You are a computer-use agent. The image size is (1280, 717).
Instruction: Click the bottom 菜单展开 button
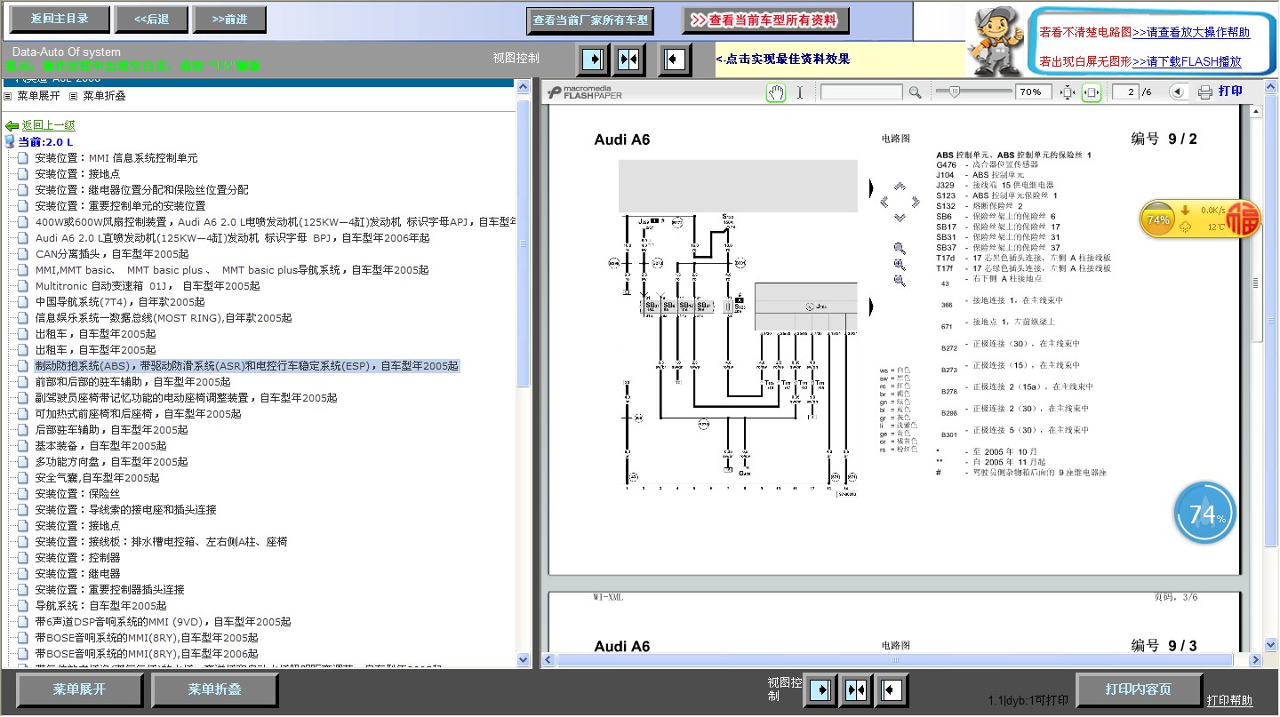point(79,689)
